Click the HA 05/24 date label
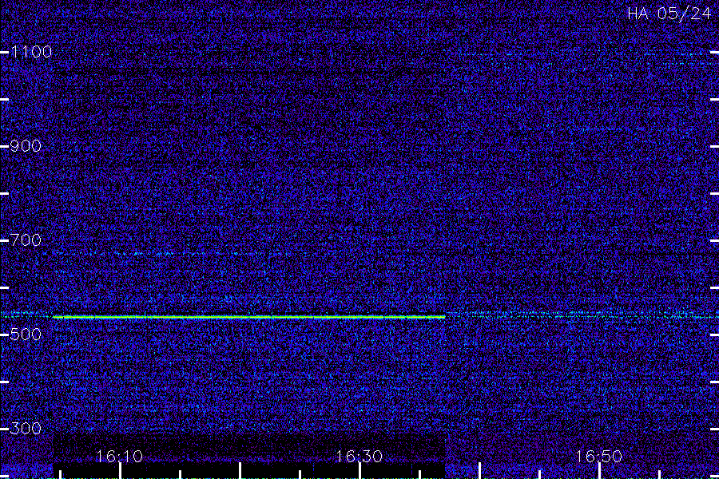Image resolution: width=719 pixels, height=479 pixels. (669, 14)
